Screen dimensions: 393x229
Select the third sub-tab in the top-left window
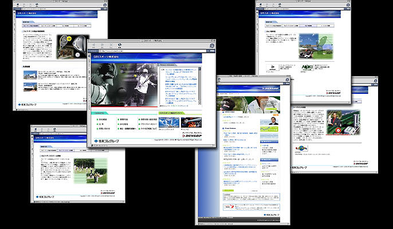click(65, 26)
